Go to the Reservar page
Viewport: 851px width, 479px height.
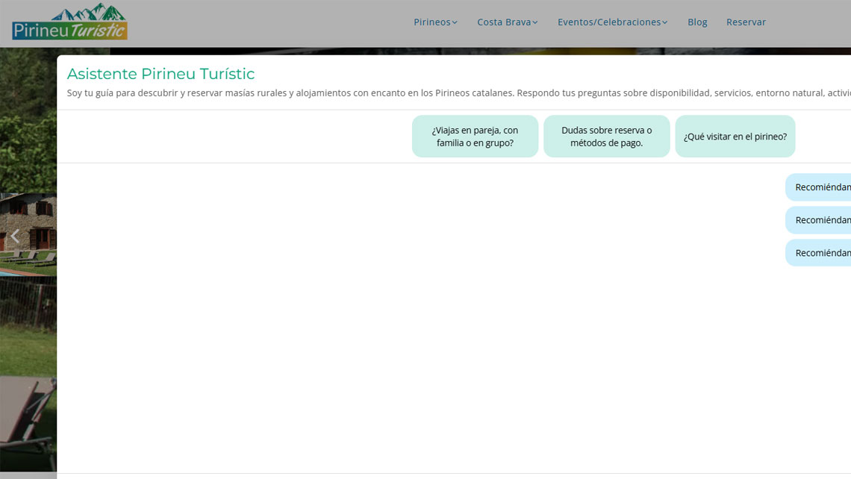point(746,22)
